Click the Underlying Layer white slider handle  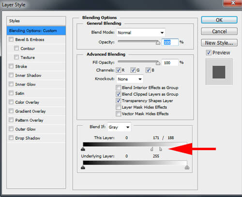[x=187, y=168]
